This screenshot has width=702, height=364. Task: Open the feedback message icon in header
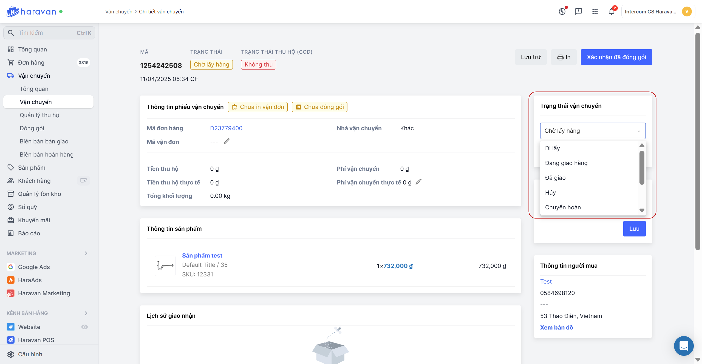pos(578,11)
